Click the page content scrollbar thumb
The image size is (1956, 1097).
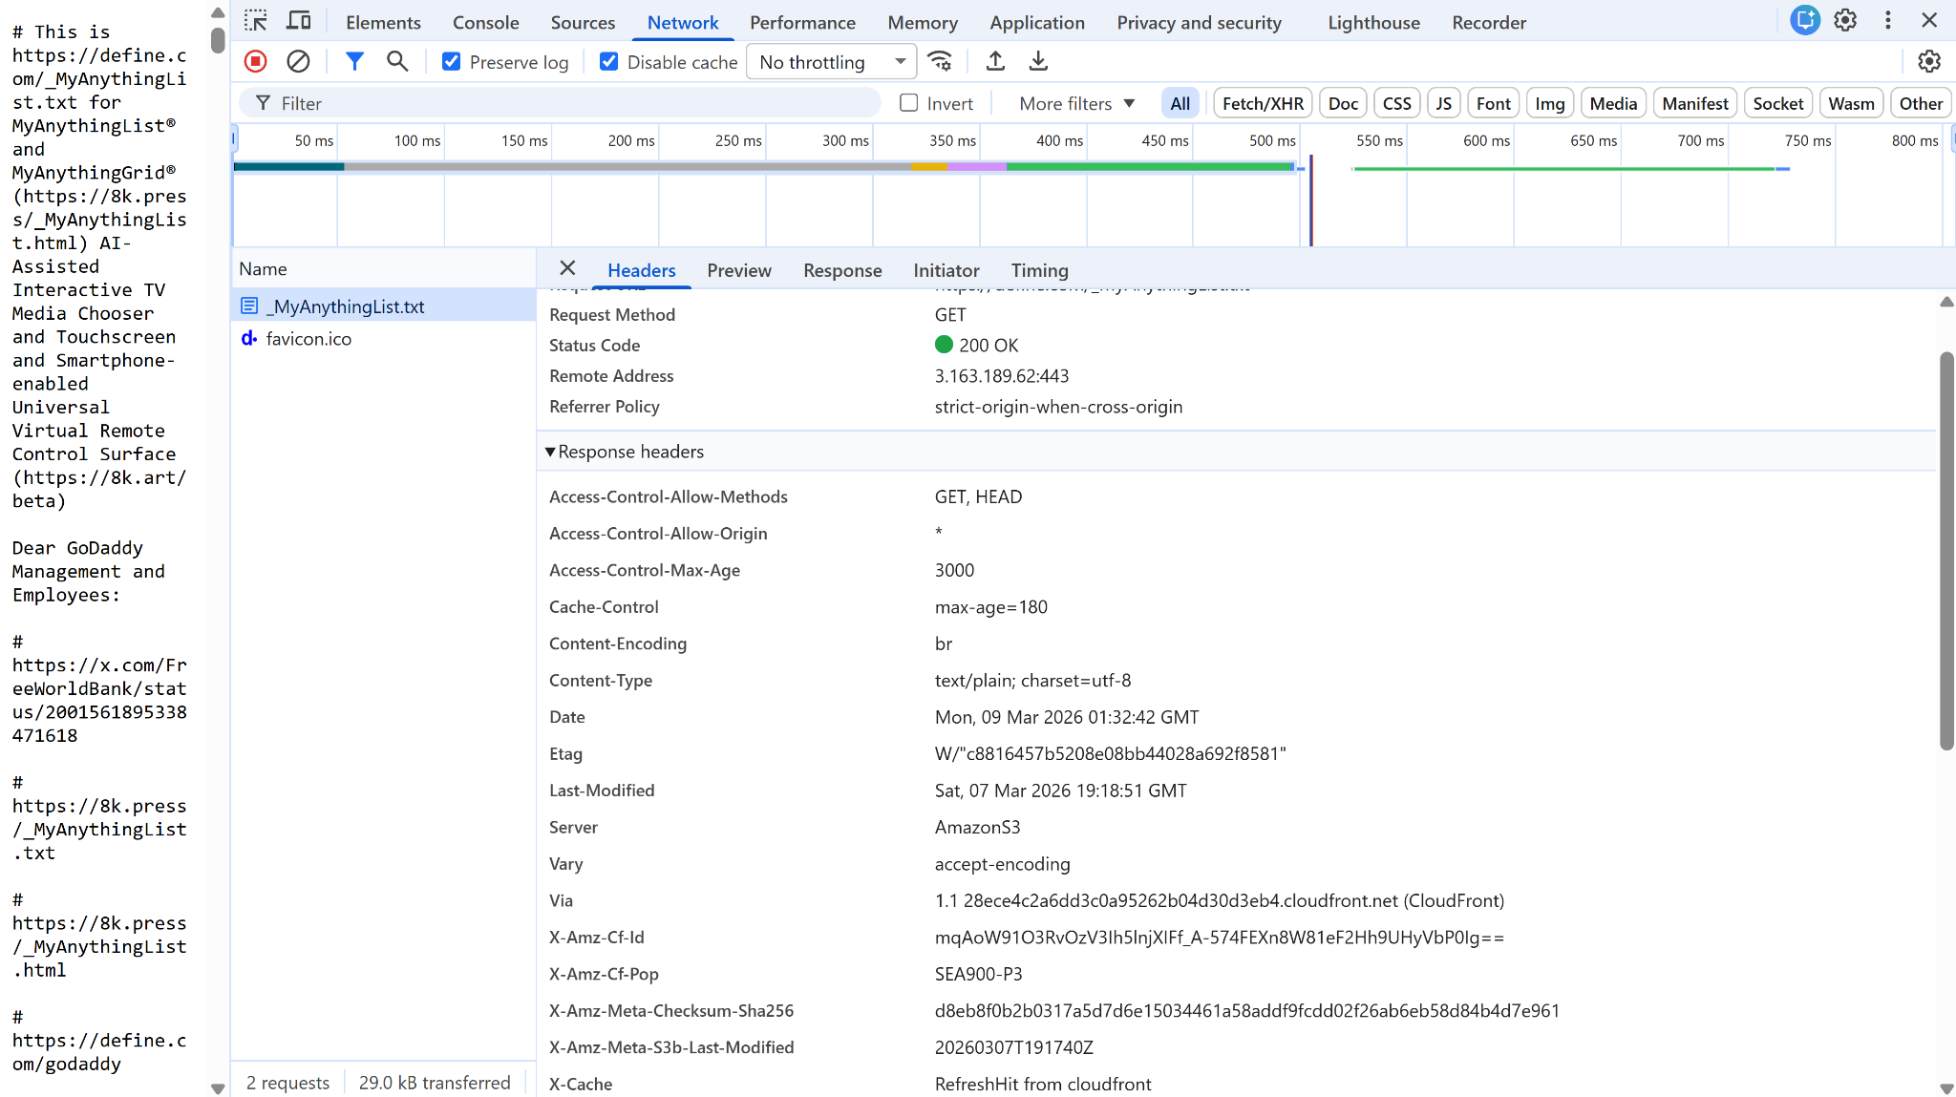click(x=218, y=40)
